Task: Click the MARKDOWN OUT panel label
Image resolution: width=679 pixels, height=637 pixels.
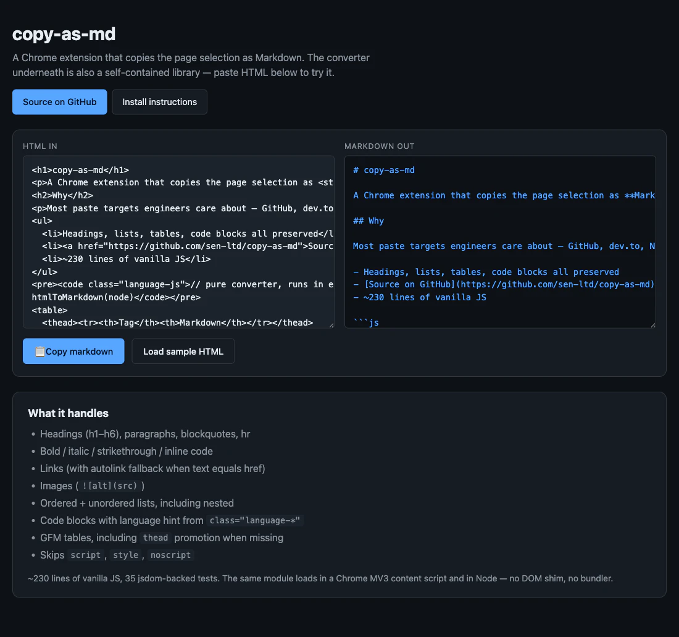Action: coord(379,146)
